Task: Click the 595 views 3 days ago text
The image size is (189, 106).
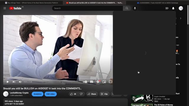Action: (x=14, y=101)
